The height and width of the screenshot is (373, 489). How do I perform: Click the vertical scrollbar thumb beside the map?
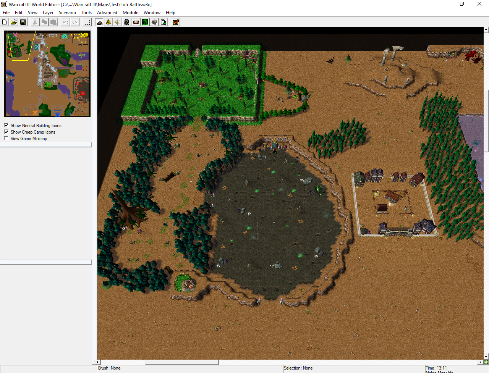point(486,121)
